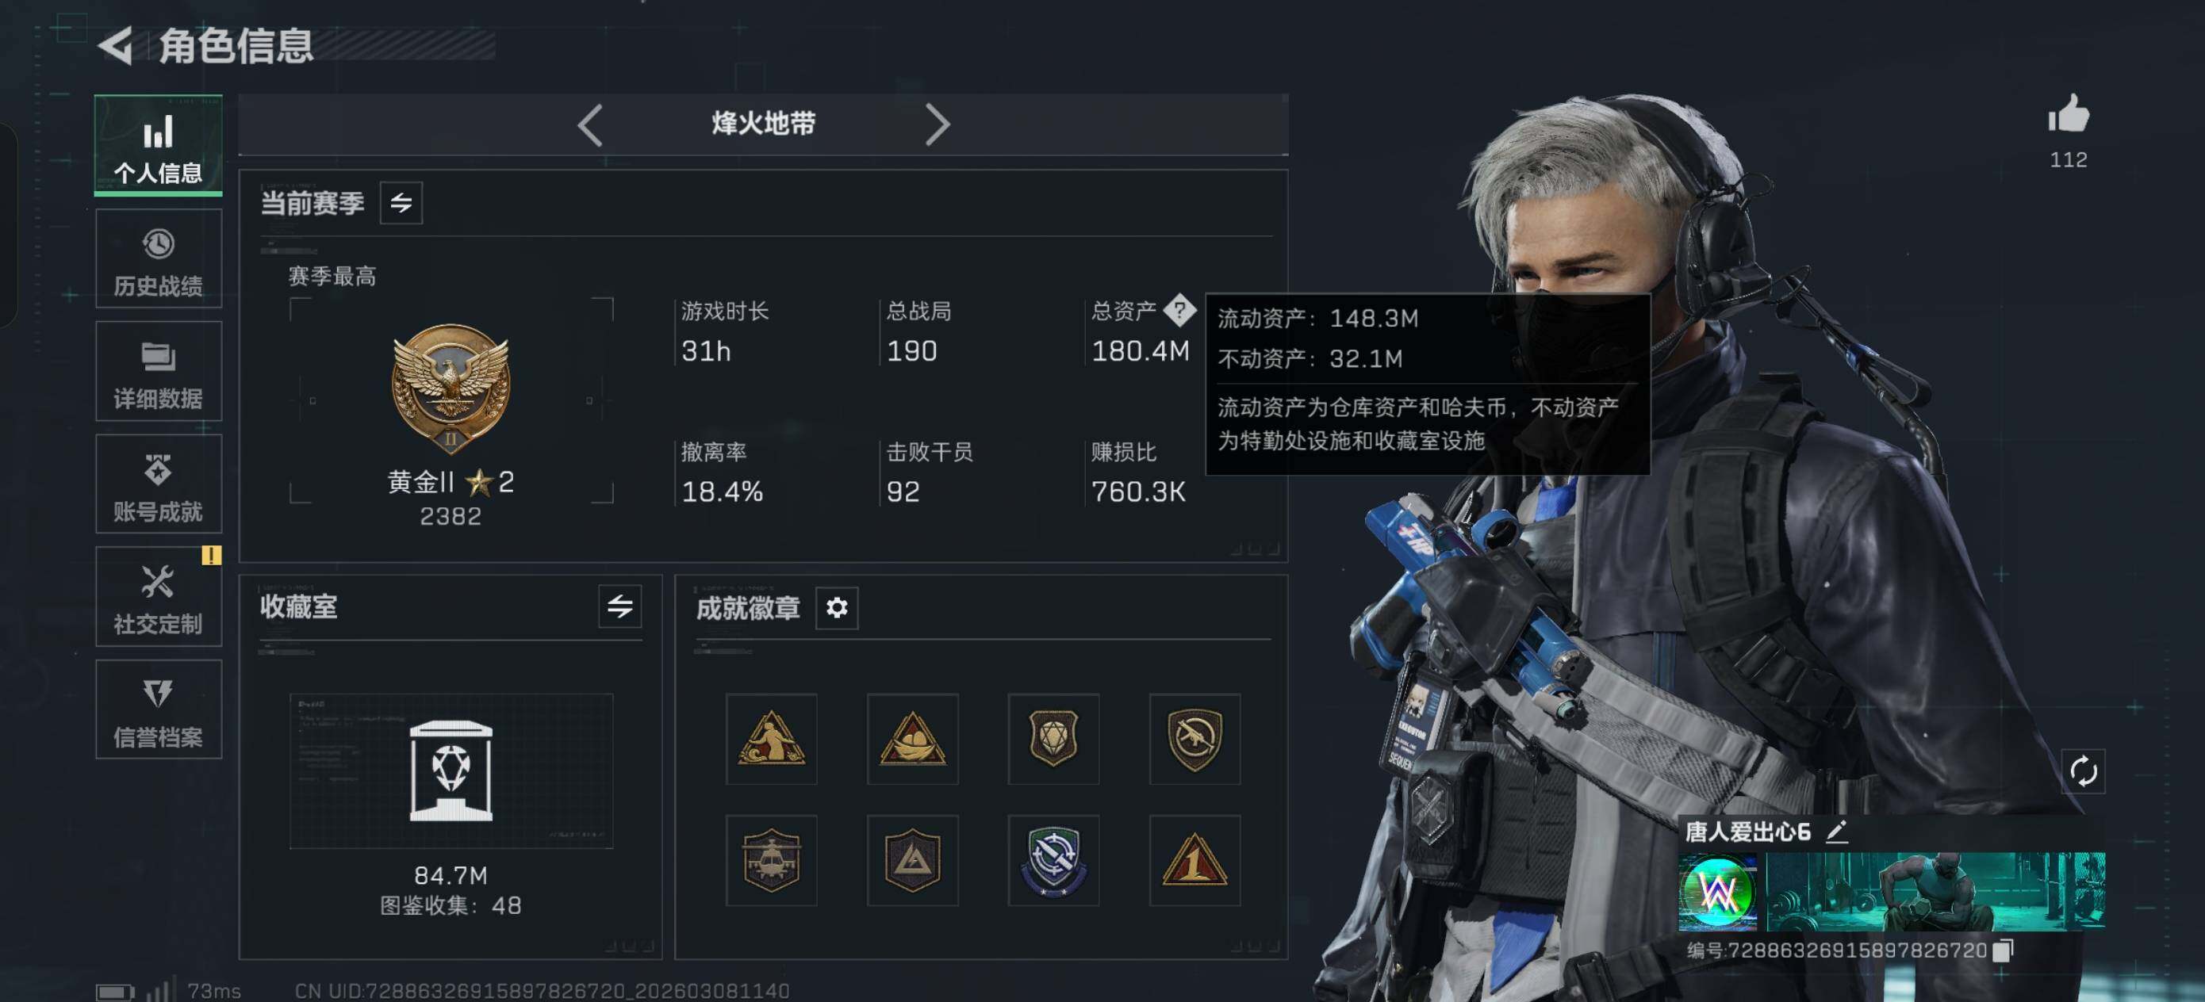Open the 详细数据 tab

coord(159,371)
